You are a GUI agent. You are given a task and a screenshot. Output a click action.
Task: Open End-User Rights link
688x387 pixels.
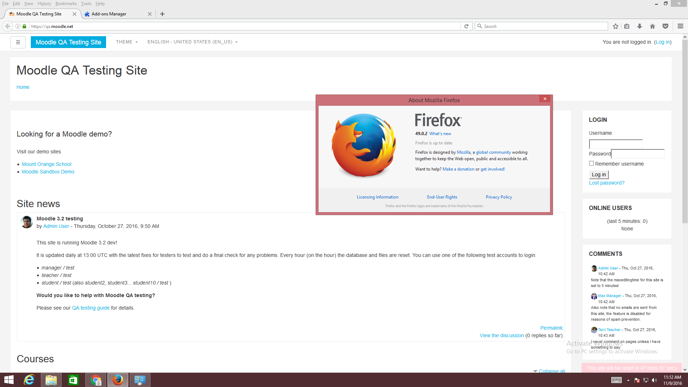442,197
